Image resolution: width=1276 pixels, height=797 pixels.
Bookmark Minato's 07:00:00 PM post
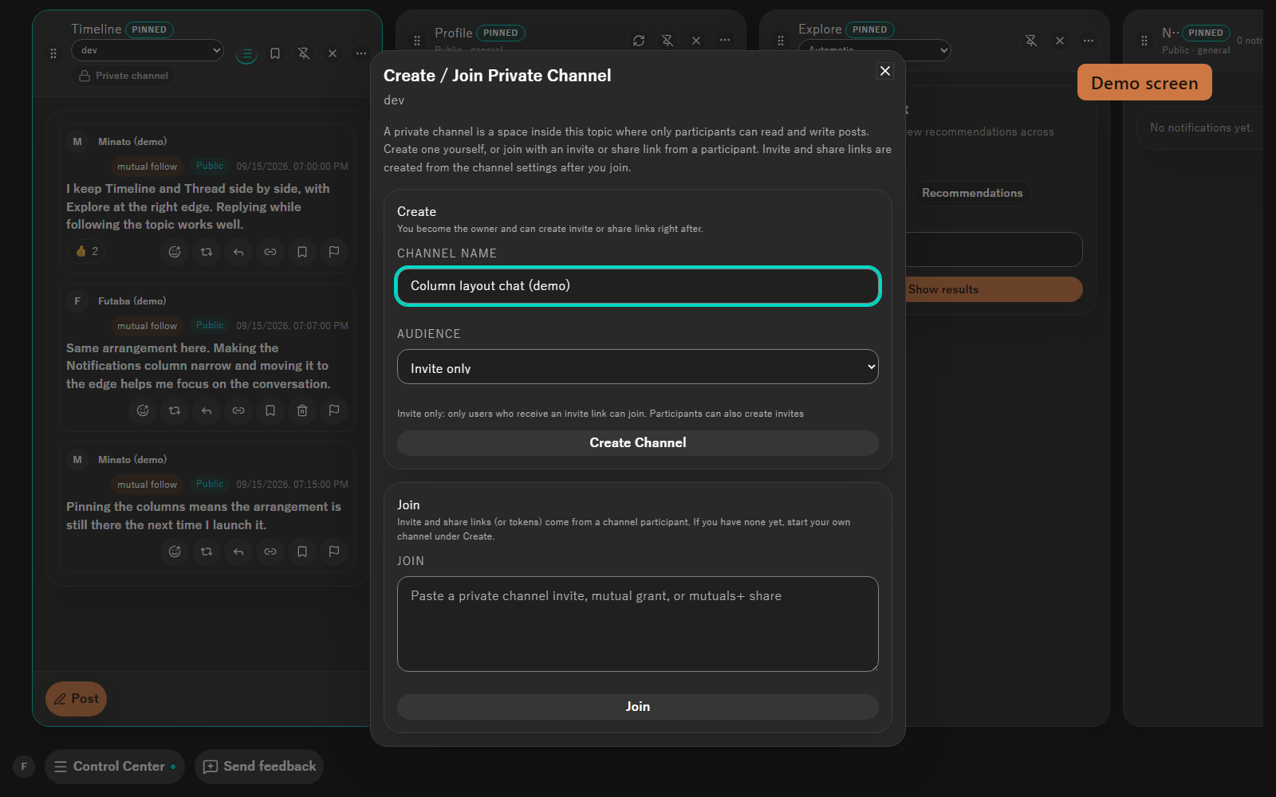point(302,252)
